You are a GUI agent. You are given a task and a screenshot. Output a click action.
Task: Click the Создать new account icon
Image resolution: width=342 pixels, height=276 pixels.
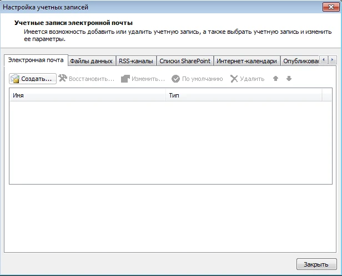(15, 79)
